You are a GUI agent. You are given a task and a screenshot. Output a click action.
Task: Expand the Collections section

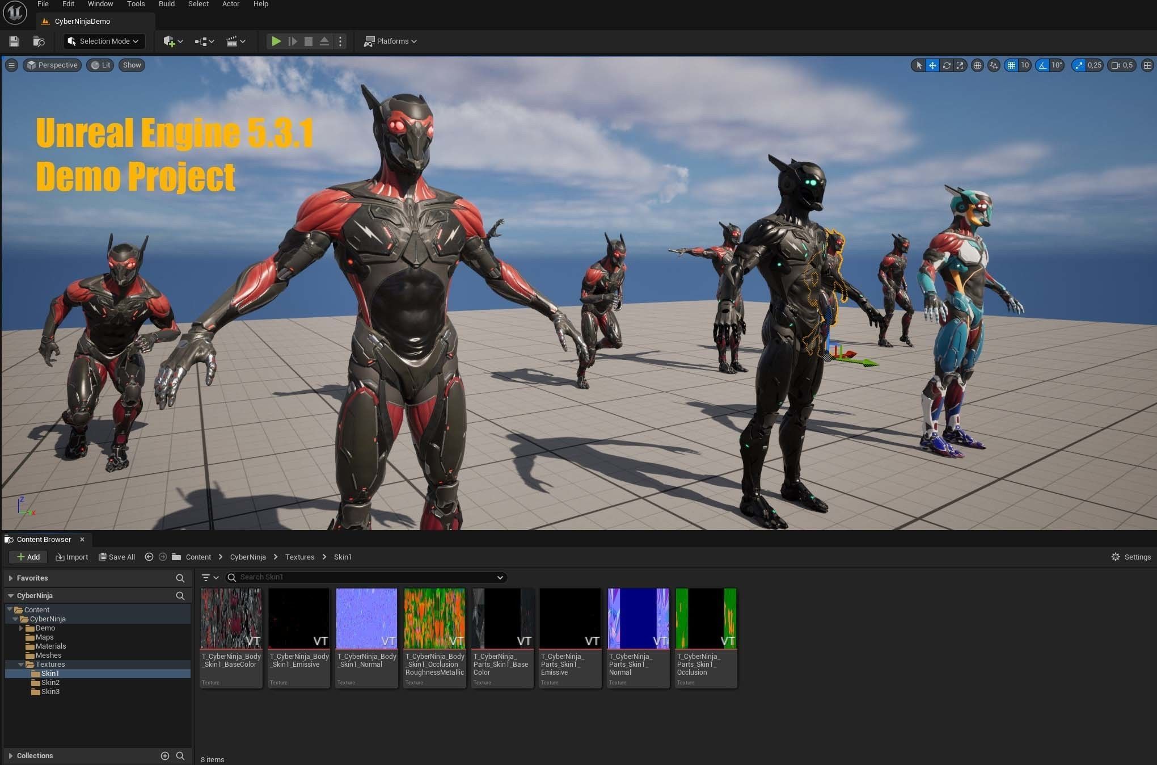coord(11,755)
